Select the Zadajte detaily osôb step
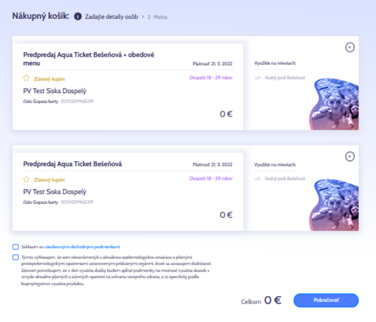Screen dimensions: 376x322 (x=112, y=17)
